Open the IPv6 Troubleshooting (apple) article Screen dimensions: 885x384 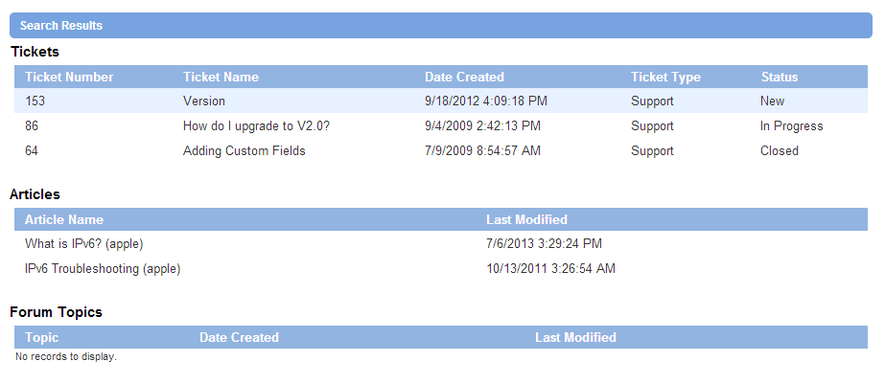[103, 268]
